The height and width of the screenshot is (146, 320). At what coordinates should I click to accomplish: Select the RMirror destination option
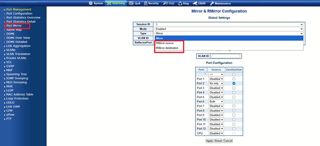(x=229, y=48)
